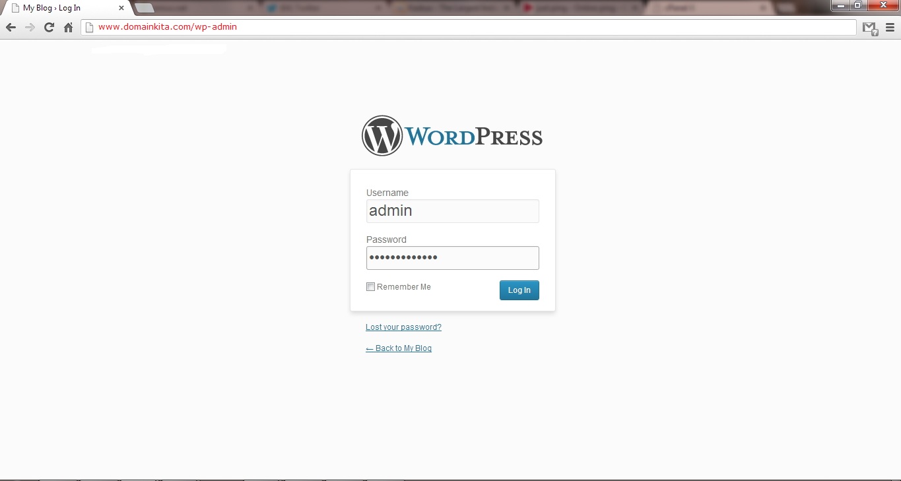Minimize the browser window

pyautogui.click(x=841, y=5)
